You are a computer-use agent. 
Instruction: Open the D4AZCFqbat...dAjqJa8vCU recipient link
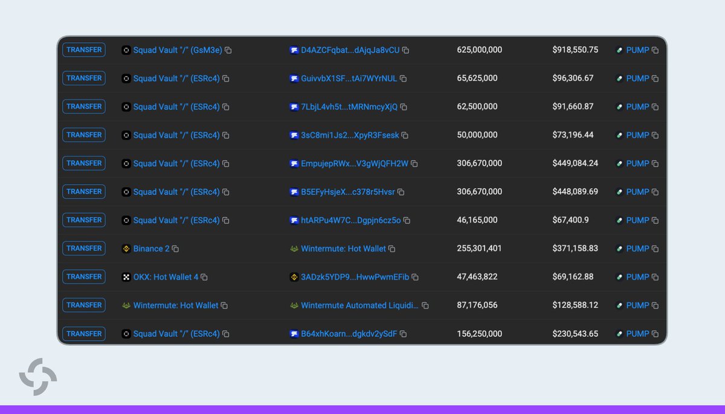pyautogui.click(x=350, y=50)
